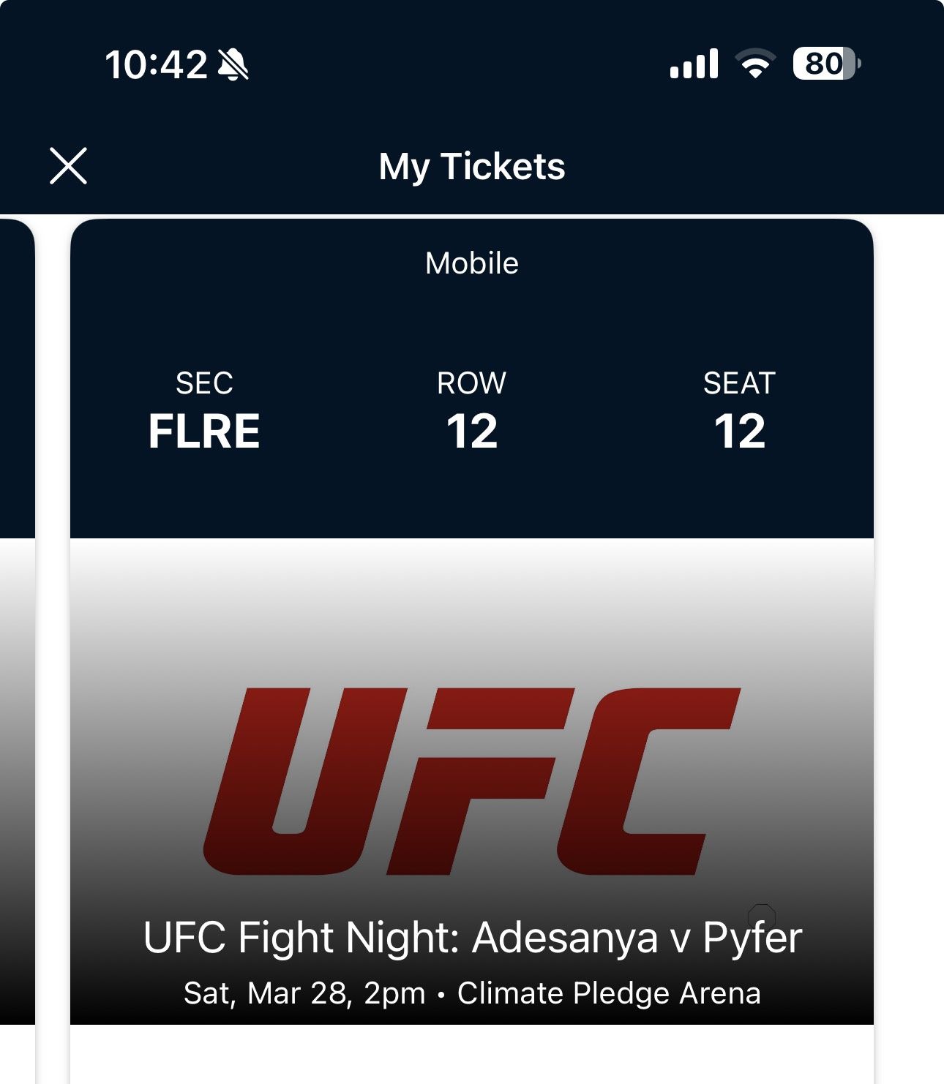Tap the silent mode bell icon
944x1084 pixels.
(233, 64)
